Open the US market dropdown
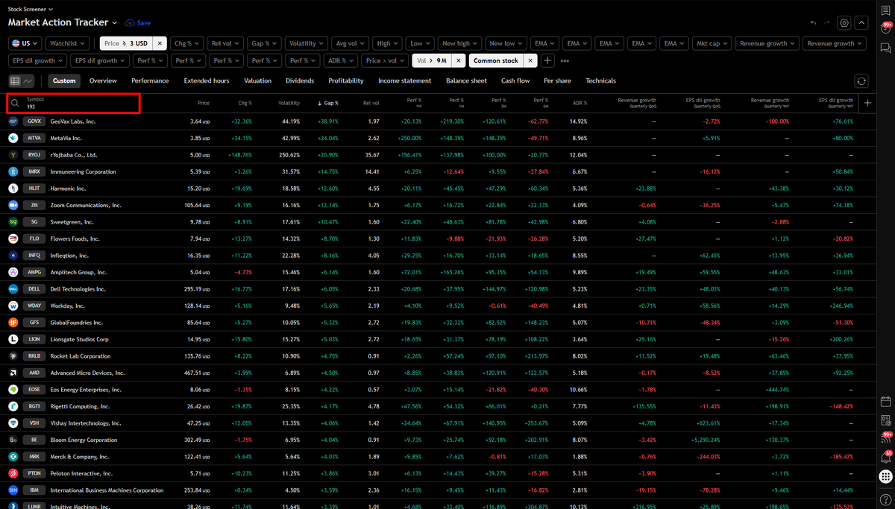Image resolution: width=895 pixels, height=509 pixels. point(25,43)
